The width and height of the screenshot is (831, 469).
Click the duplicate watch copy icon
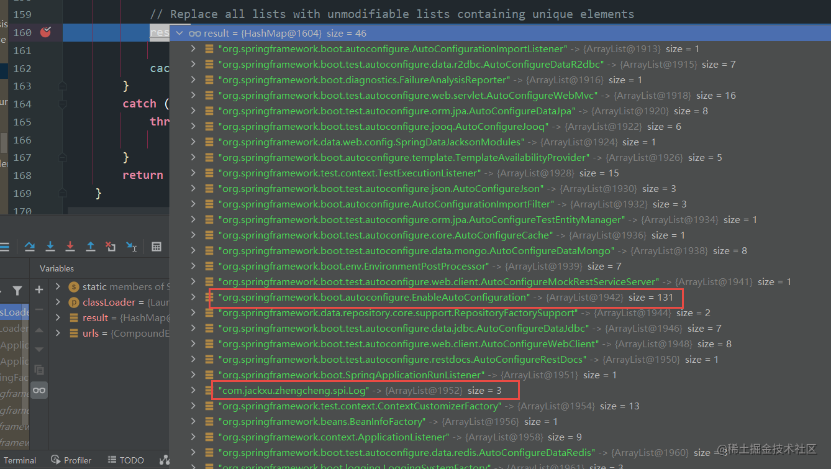pos(39,370)
